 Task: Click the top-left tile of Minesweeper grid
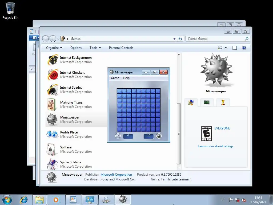[x=119, y=91]
